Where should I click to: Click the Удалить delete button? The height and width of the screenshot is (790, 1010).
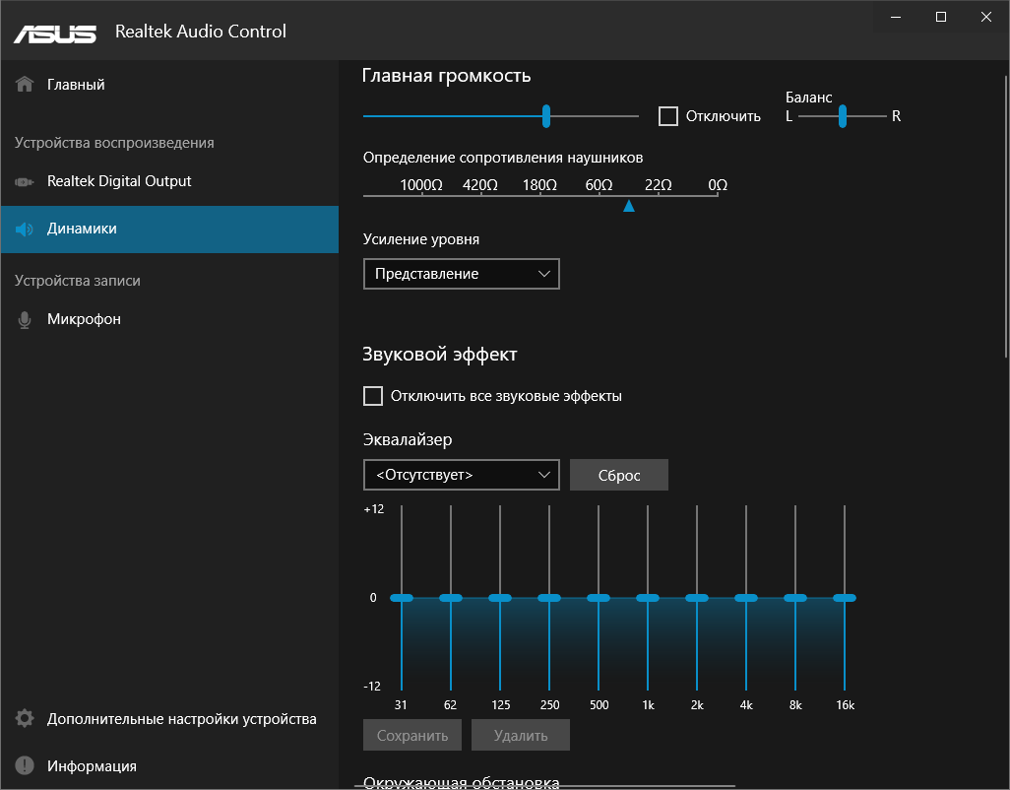(520, 735)
